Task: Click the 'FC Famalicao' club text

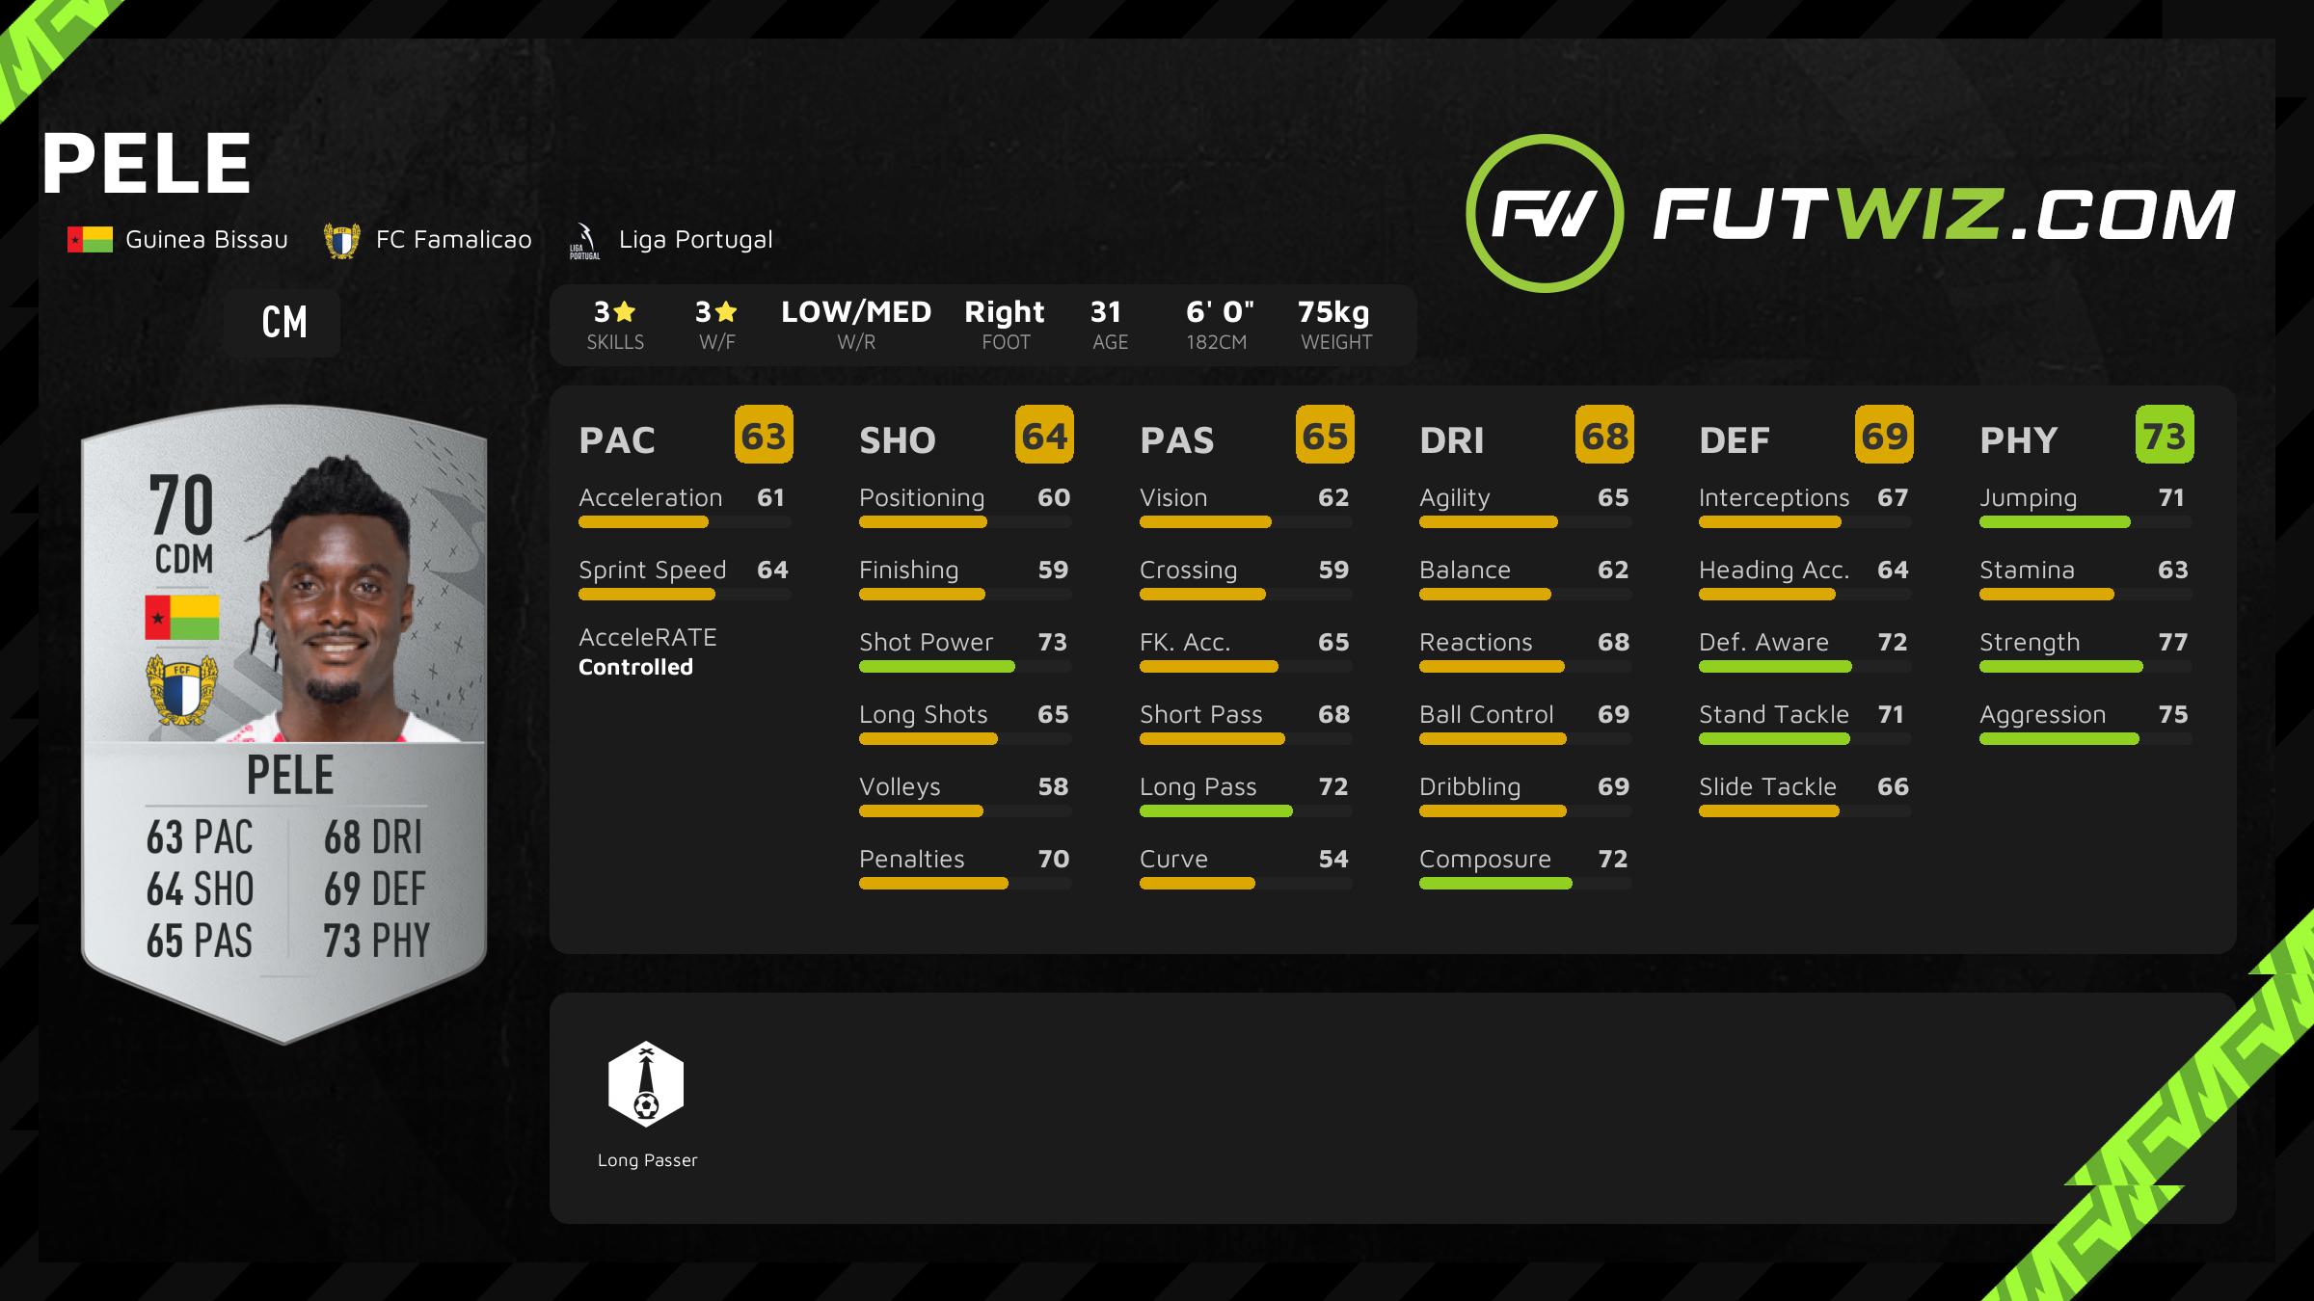Action: (x=453, y=240)
